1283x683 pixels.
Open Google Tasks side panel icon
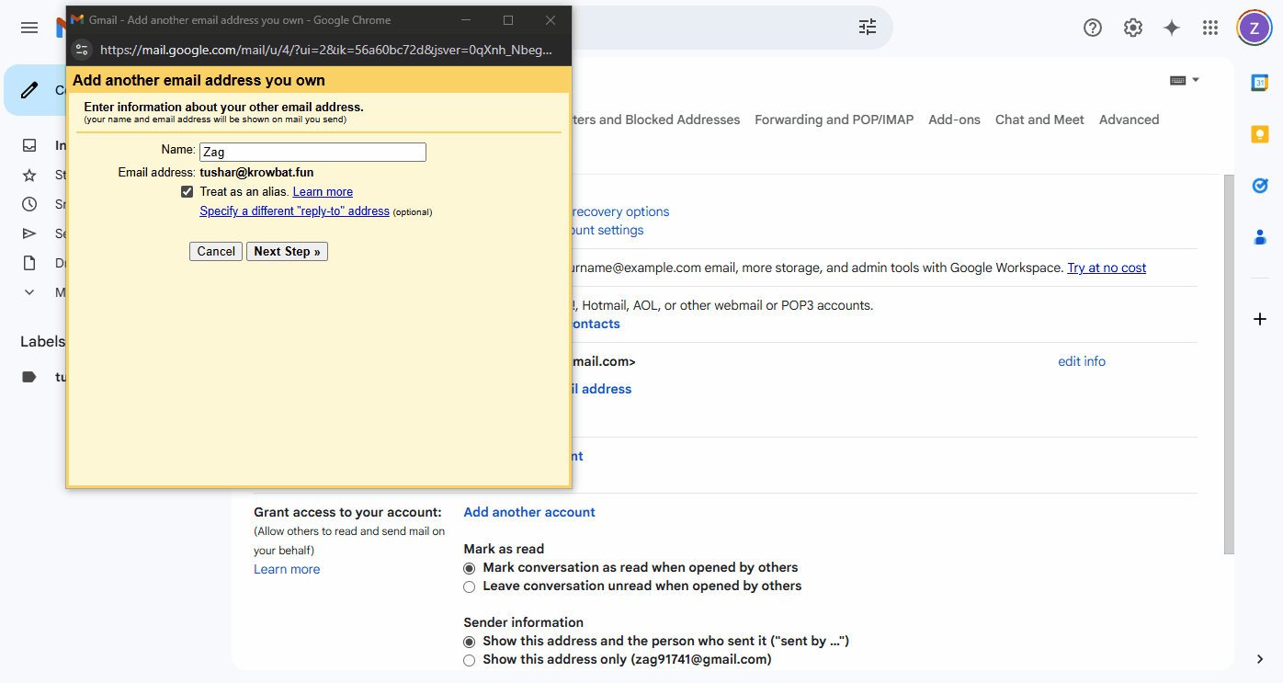[x=1260, y=186]
